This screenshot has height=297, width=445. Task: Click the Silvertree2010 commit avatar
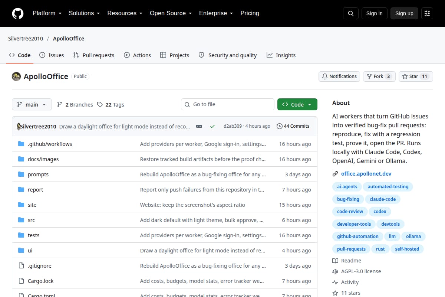point(19,126)
